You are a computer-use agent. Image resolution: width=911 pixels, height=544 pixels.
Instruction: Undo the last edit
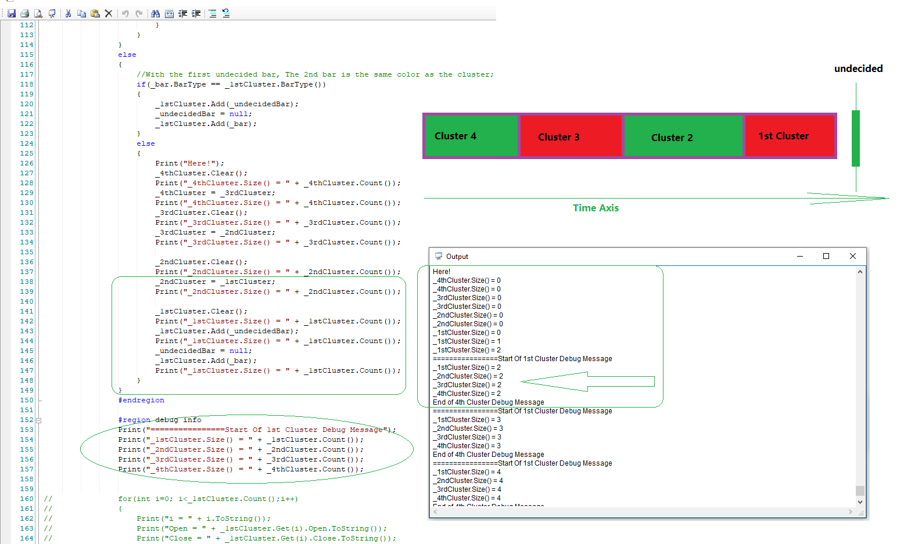125,13
